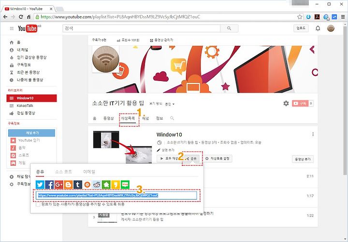Image resolution: width=348 pixels, height=242 pixels.
Task: Click the green house share icon
Action: pyautogui.click(x=106, y=185)
